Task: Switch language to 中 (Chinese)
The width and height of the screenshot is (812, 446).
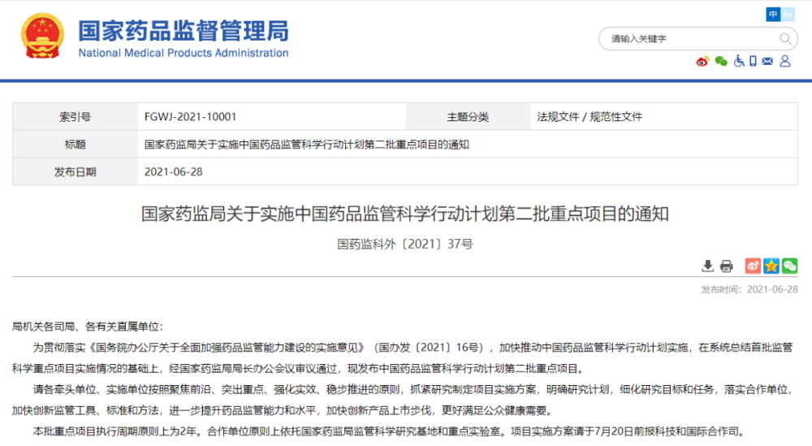Action: point(773,15)
